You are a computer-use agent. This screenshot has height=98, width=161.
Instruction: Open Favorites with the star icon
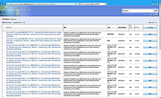[x=155, y=4]
